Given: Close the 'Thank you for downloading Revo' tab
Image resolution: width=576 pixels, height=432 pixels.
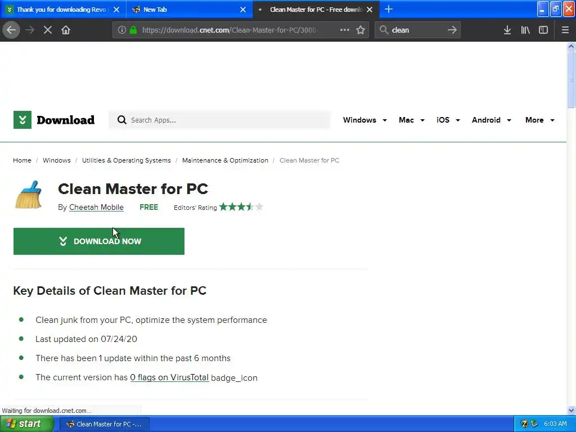Looking at the screenshot, I should pos(116,10).
